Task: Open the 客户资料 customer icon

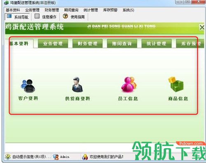Action: click(28, 86)
